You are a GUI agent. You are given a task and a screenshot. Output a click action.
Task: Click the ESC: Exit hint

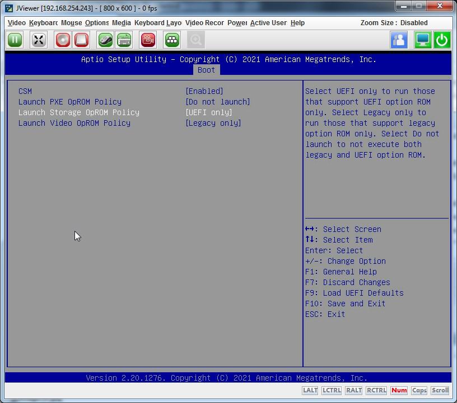tap(325, 314)
